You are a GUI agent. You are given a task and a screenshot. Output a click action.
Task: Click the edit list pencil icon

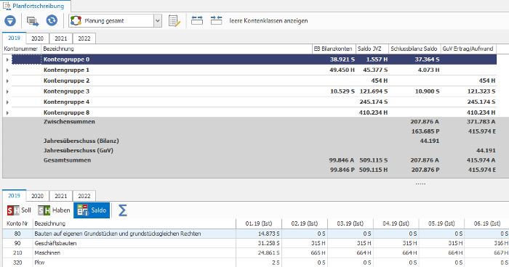click(175, 21)
